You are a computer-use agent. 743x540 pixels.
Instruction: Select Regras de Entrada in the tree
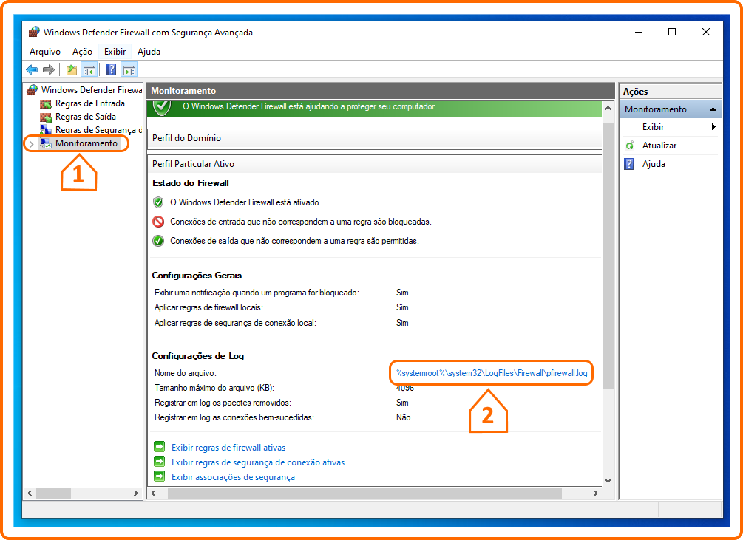pos(90,103)
